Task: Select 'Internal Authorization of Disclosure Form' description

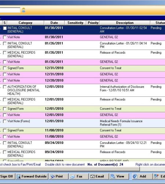Action: point(122,89)
